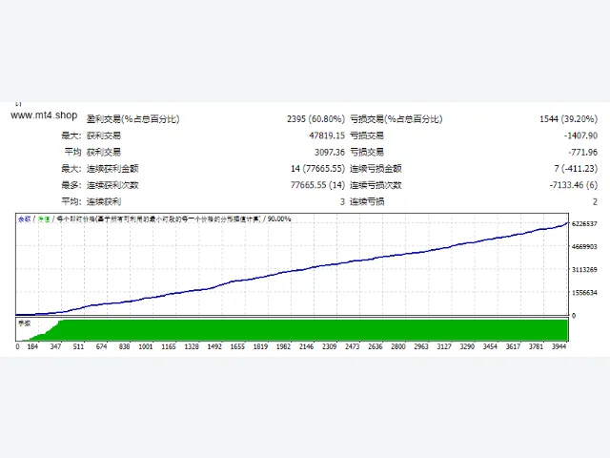Click the 2800 x-axis tick label
The height and width of the screenshot is (458, 610).
pyautogui.click(x=398, y=346)
